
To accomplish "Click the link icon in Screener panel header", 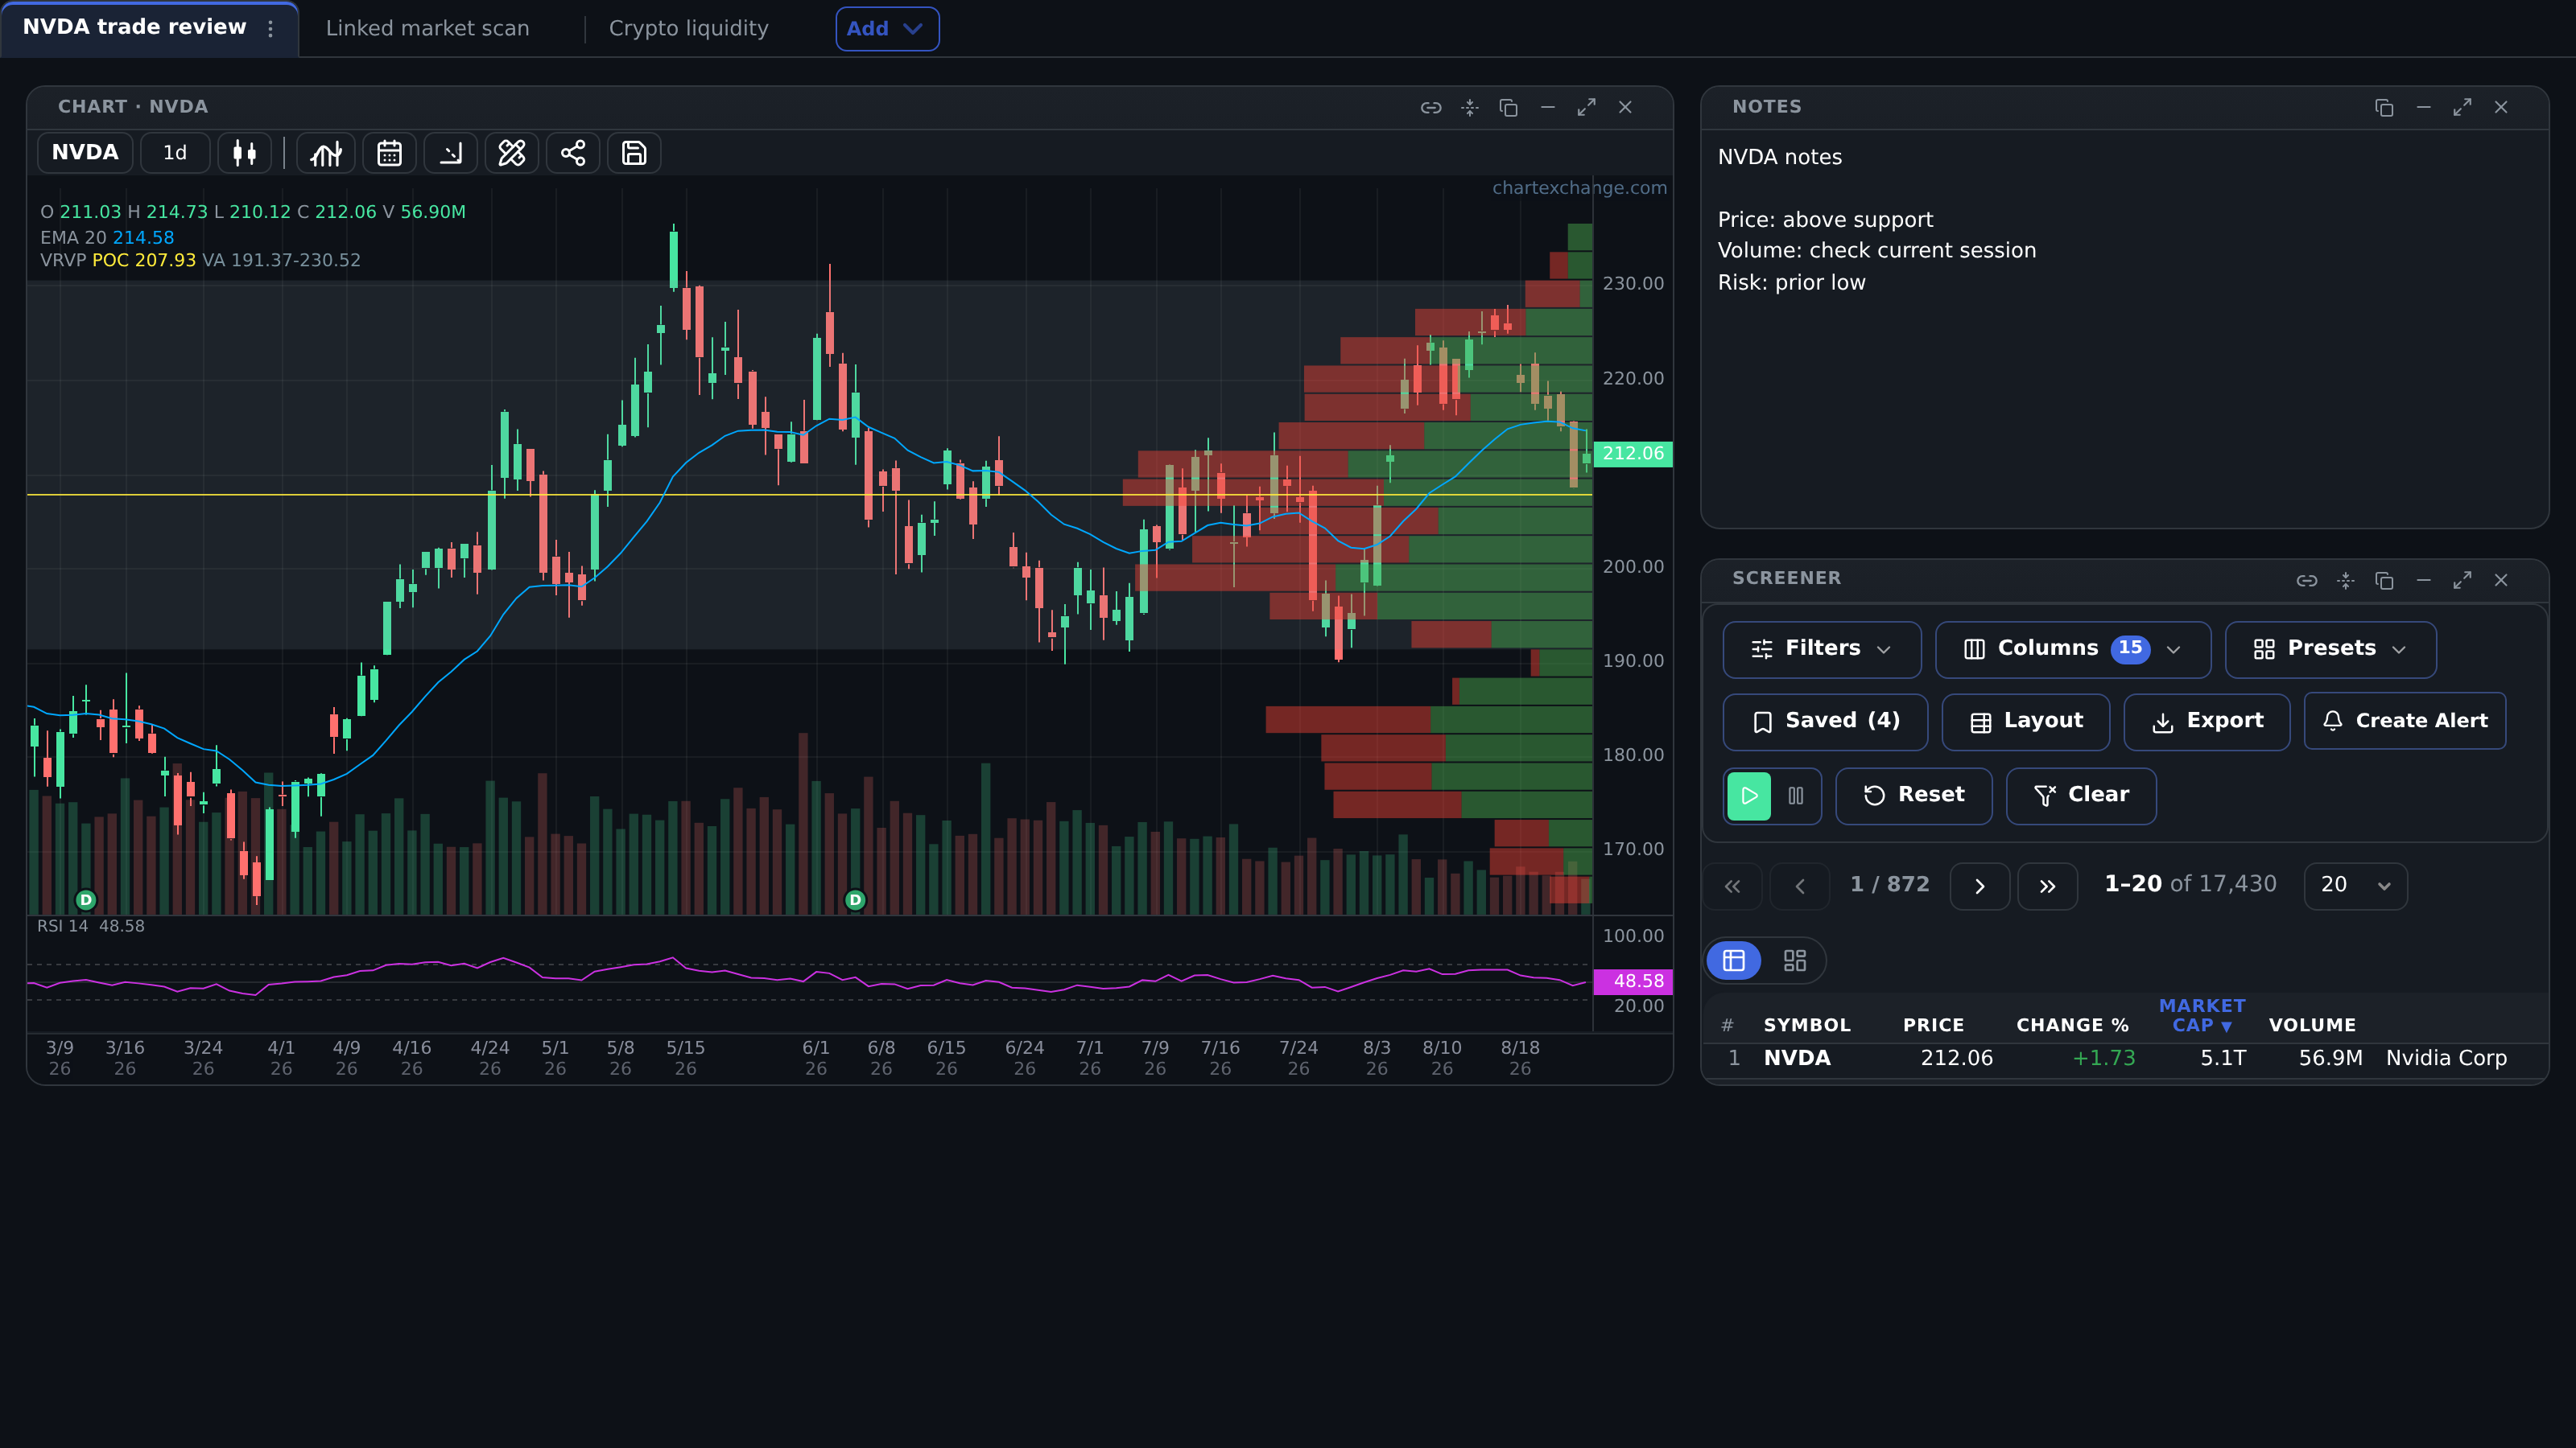I will (2307, 581).
